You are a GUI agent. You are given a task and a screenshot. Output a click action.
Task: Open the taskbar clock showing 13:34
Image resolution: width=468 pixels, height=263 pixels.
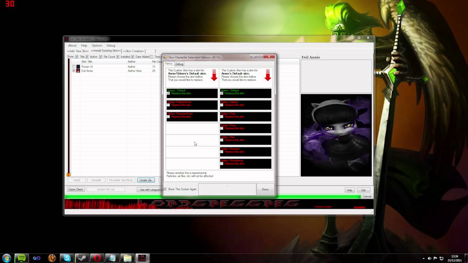[x=454, y=259]
